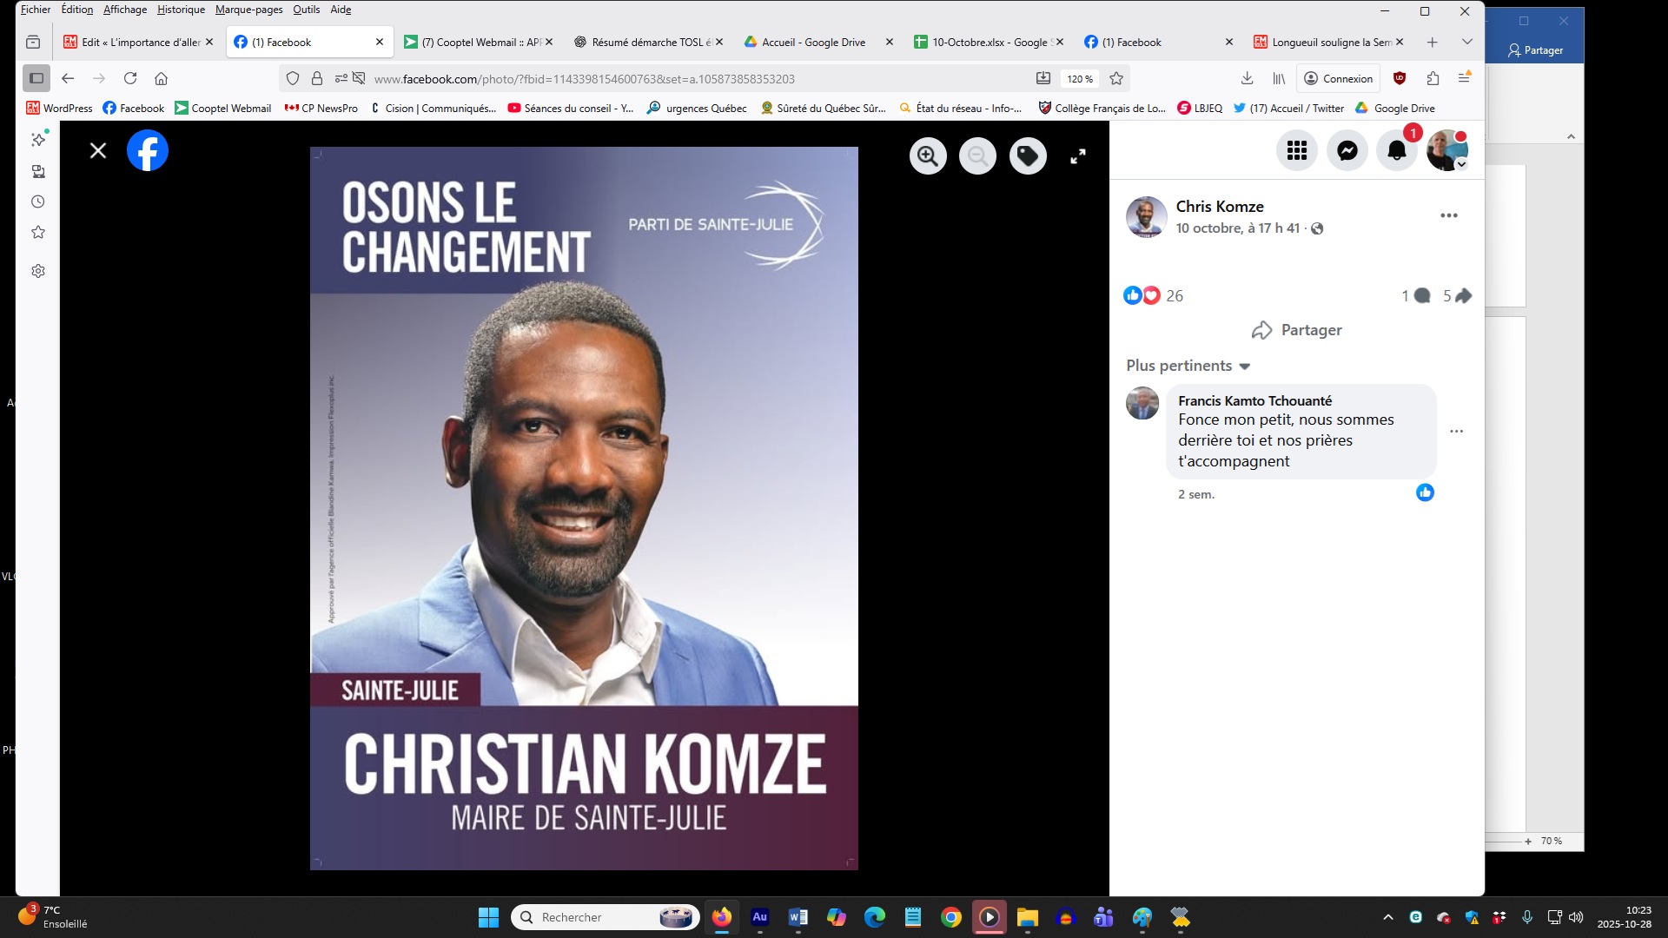Toggle the Firefox sidebar button

point(36,79)
